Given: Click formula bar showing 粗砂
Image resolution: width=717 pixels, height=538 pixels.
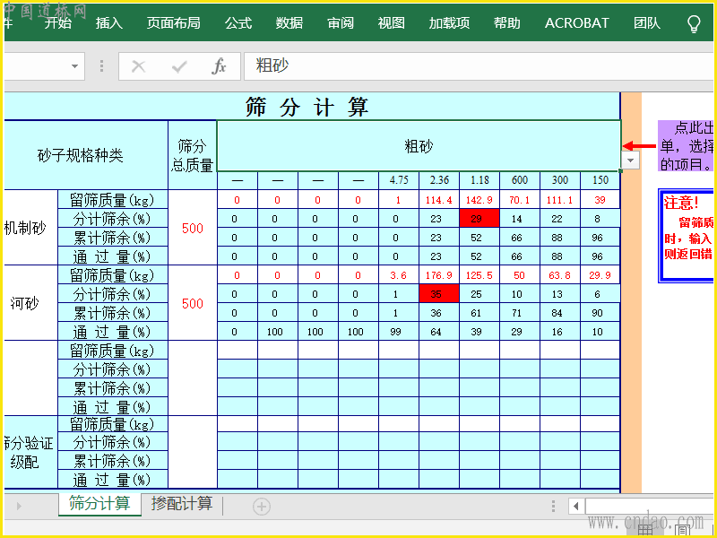Looking at the screenshot, I should [478, 66].
